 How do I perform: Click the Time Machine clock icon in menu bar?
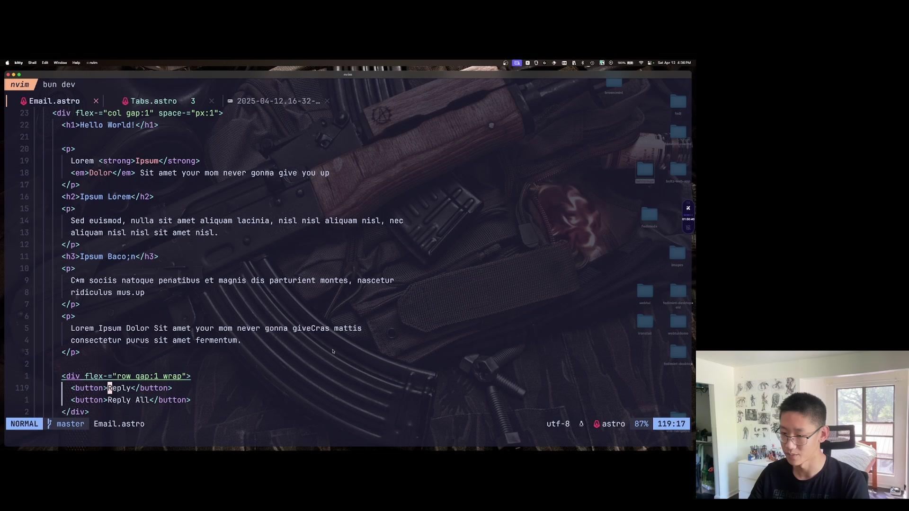click(592, 62)
